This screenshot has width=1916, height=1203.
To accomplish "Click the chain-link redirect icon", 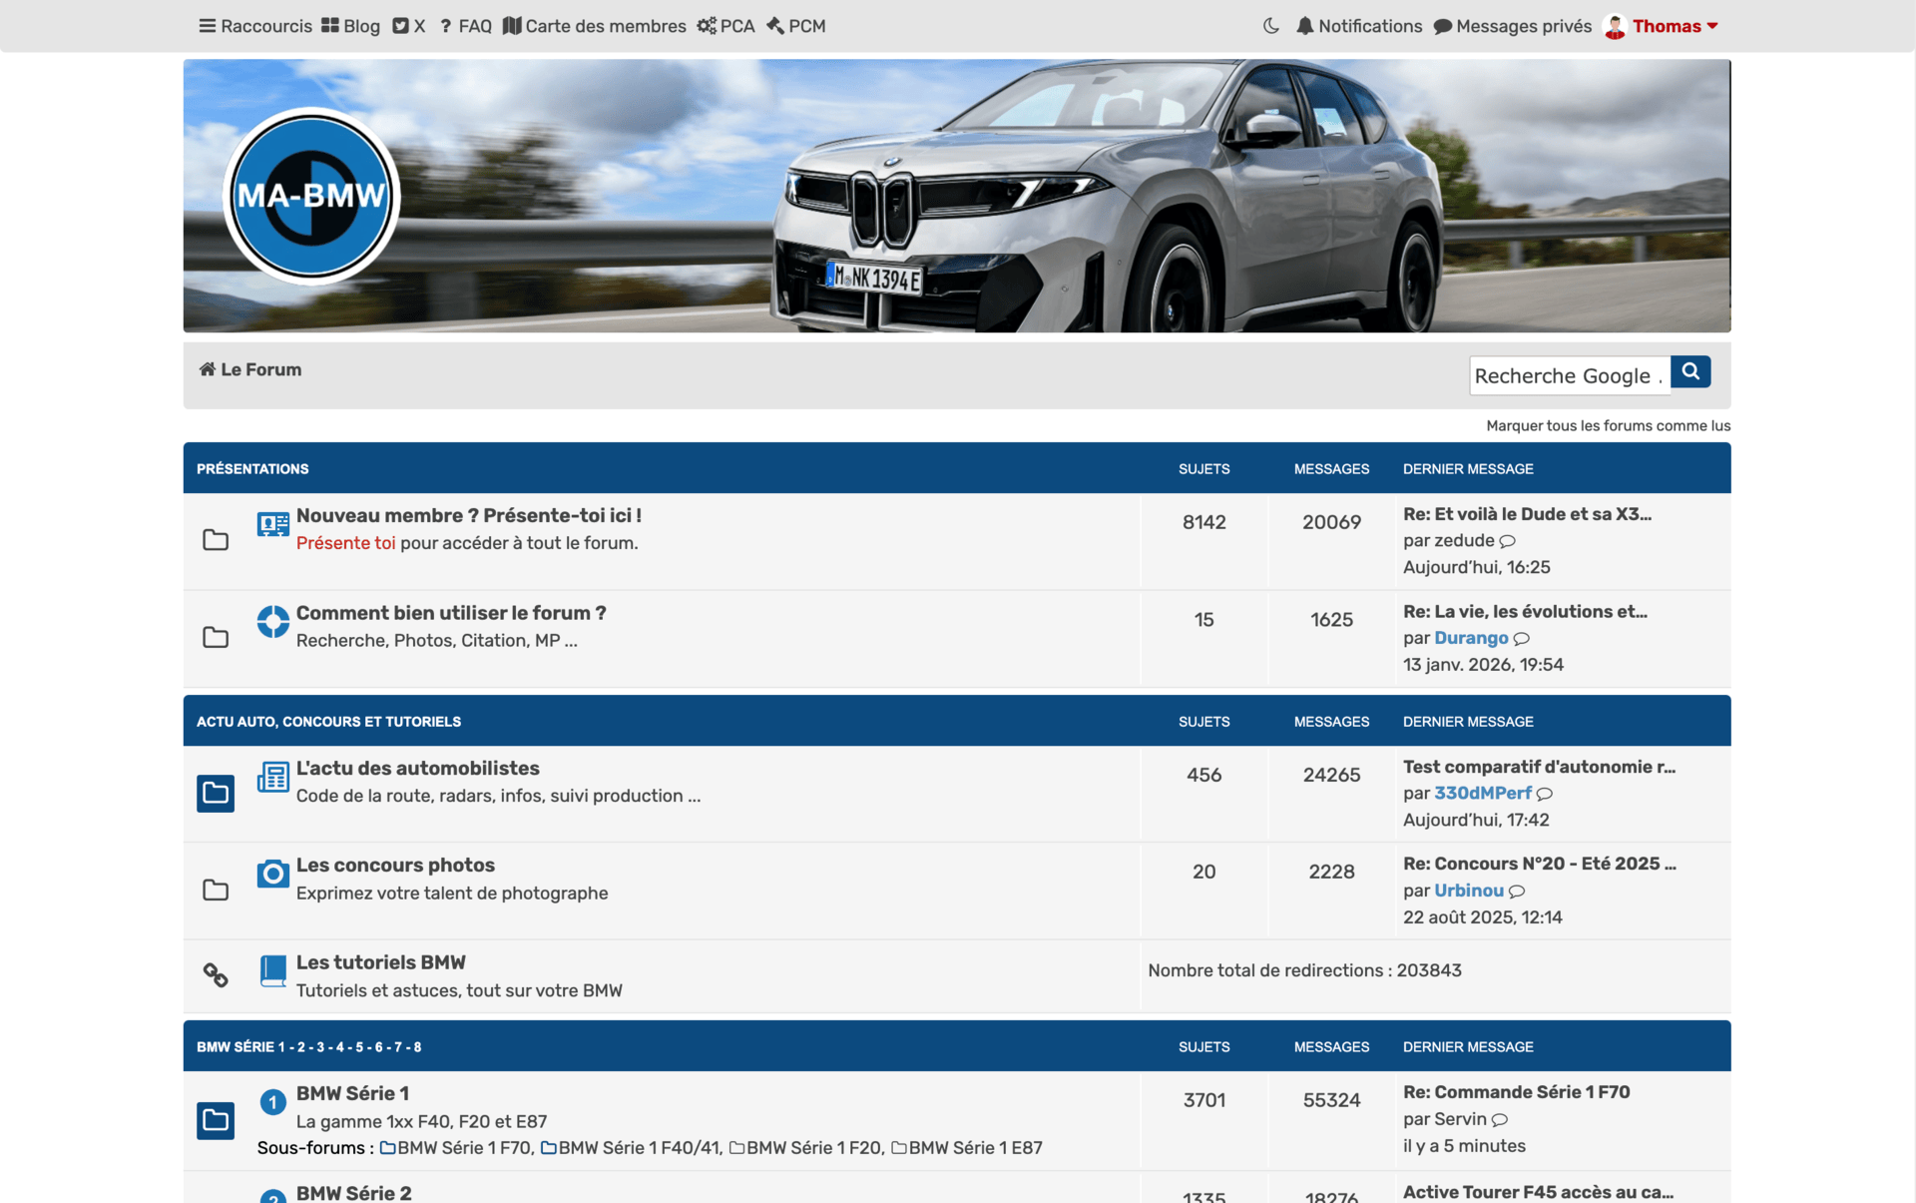I will [x=216, y=974].
